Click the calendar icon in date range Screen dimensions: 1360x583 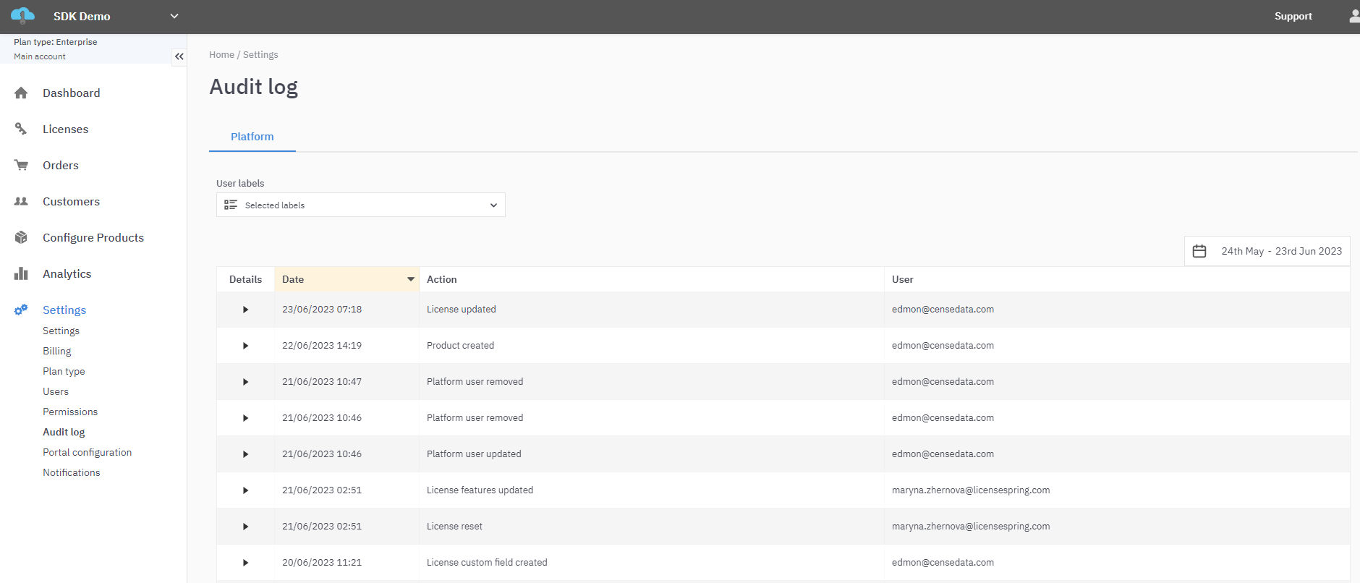(1199, 252)
